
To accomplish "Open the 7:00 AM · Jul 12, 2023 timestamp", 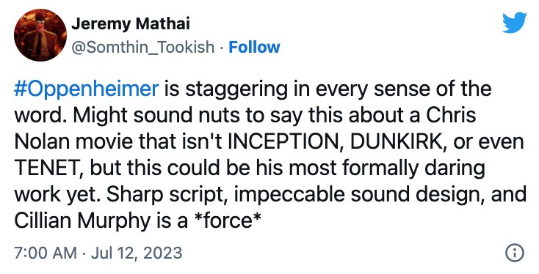I will click(98, 253).
